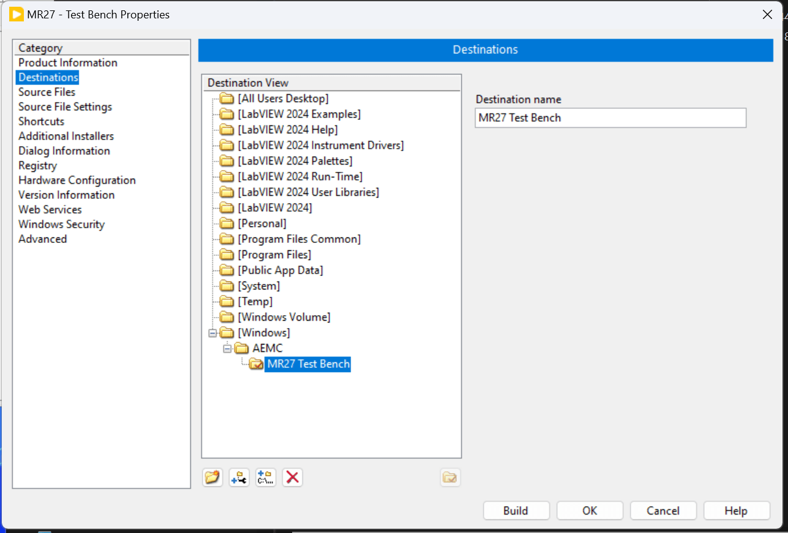Open the Product Information category
788x533 pixels.
click(x=67, y=62)
